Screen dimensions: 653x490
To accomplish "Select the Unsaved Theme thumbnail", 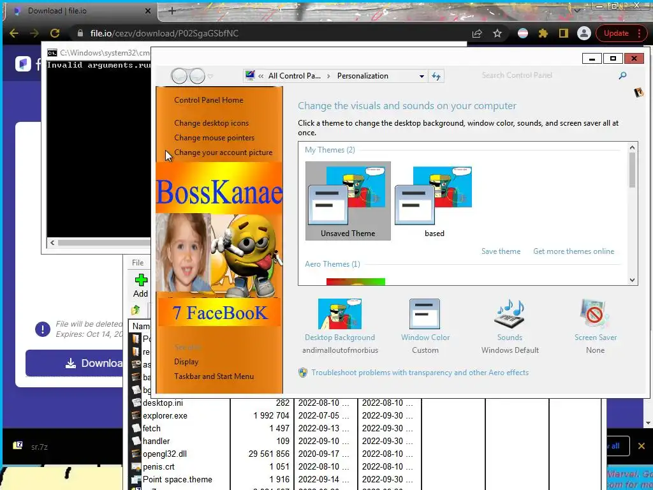I will (x=348, y=201).
